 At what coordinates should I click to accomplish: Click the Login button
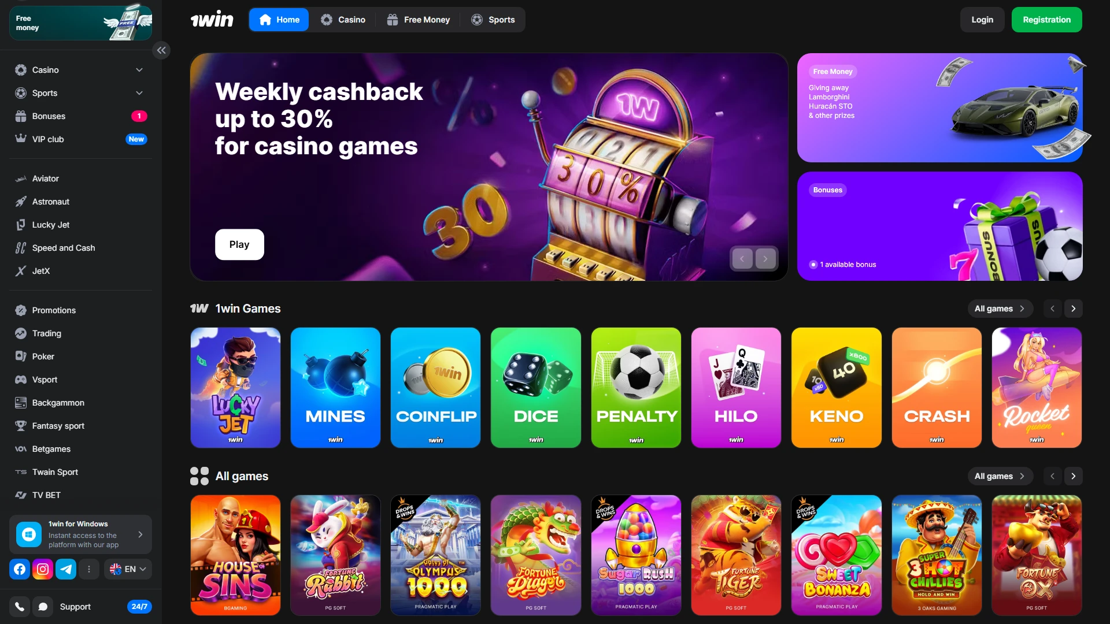pyautogui.click(x=982, y=20)
